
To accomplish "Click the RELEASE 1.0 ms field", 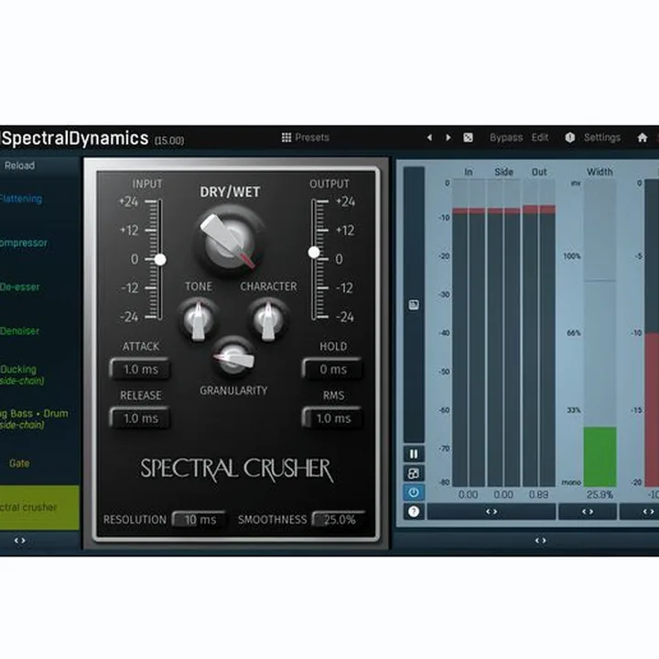I will (x=140, y=418).
